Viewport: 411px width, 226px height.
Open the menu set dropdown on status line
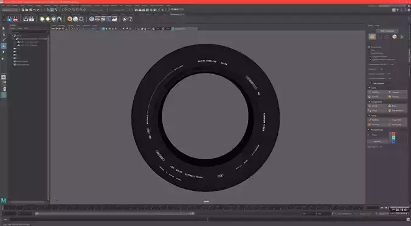(10, 10)
